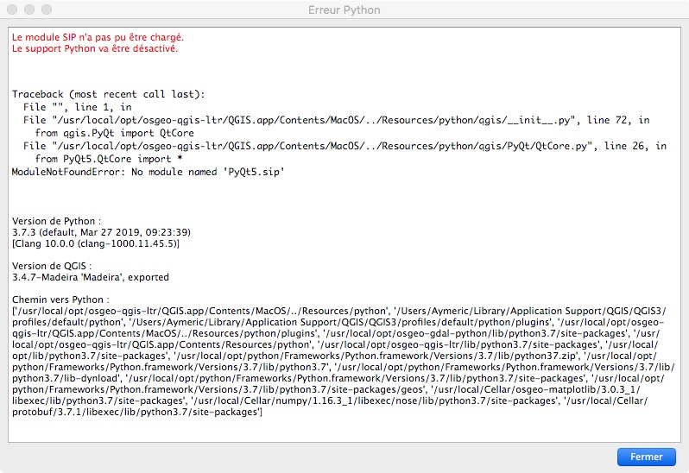Image resolution: width=689 pixels, height=473 pixels.
Task: Click the traceback line mentioning __init__.py line 72
Action: (x=336, y=120)
